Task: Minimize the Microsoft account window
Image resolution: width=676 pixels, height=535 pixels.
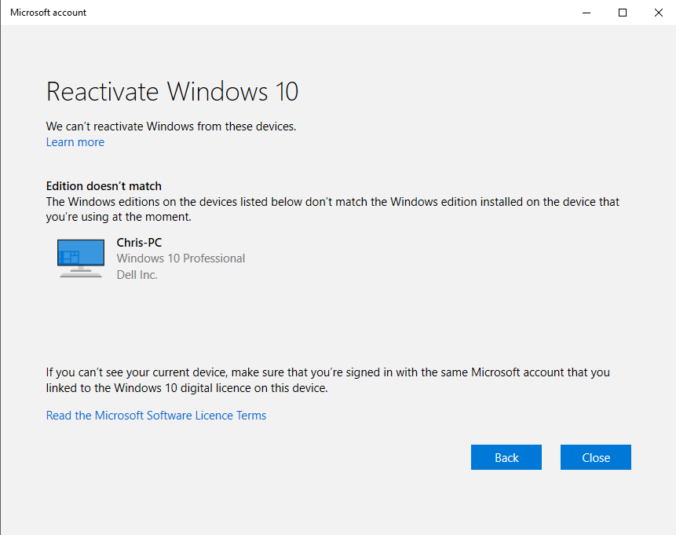Action: 586,13
